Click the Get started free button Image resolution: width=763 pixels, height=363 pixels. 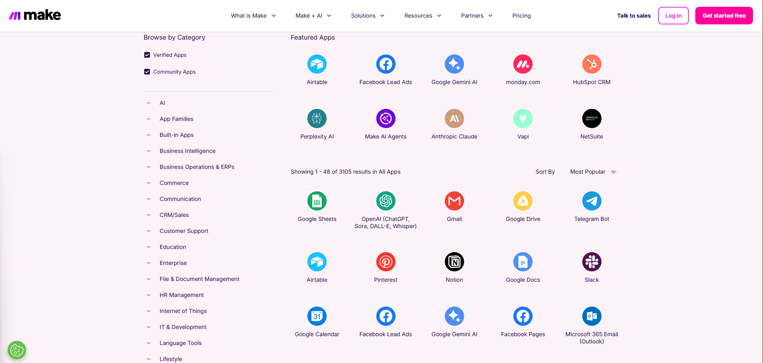pyautogui.click(x=724, y=16)
